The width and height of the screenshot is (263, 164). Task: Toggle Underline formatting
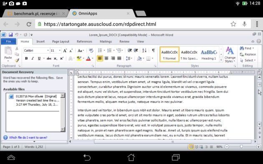point(39,58)
